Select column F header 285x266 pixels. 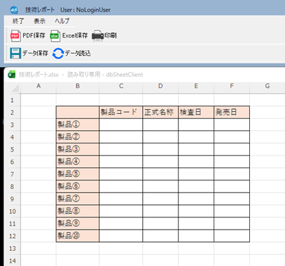(231, 86)
